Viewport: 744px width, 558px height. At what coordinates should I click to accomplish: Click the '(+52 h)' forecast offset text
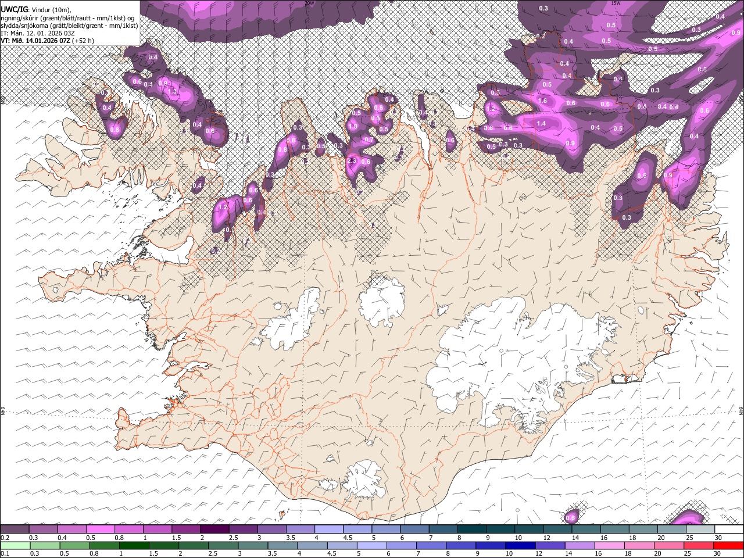tap(83, 41)
